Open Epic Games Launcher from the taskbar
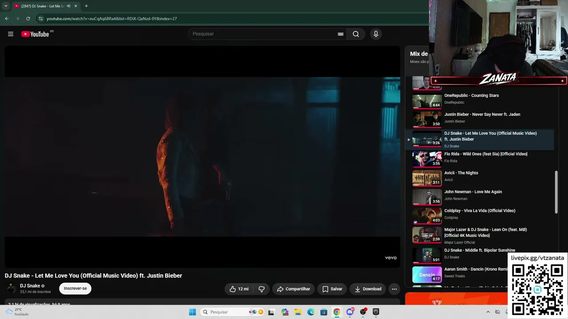The image size is (568, 319). pos(376,312)
